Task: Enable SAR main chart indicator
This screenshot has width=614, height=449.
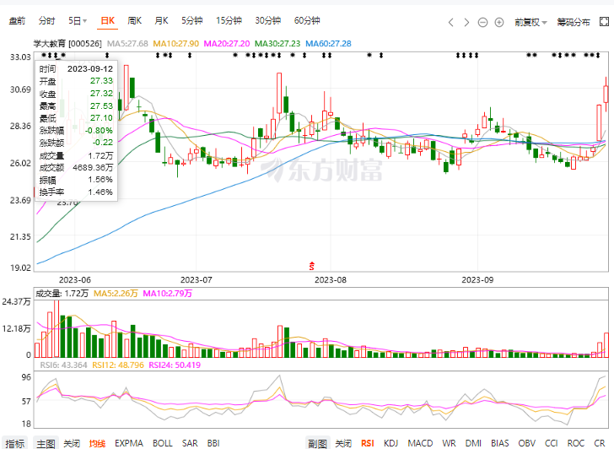Action: 190,443
